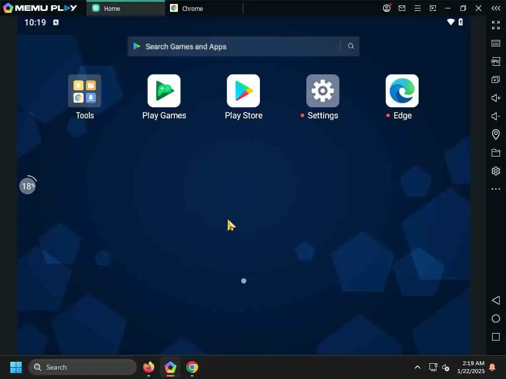Click the Windows taskbar Search box

click(83, 367)
